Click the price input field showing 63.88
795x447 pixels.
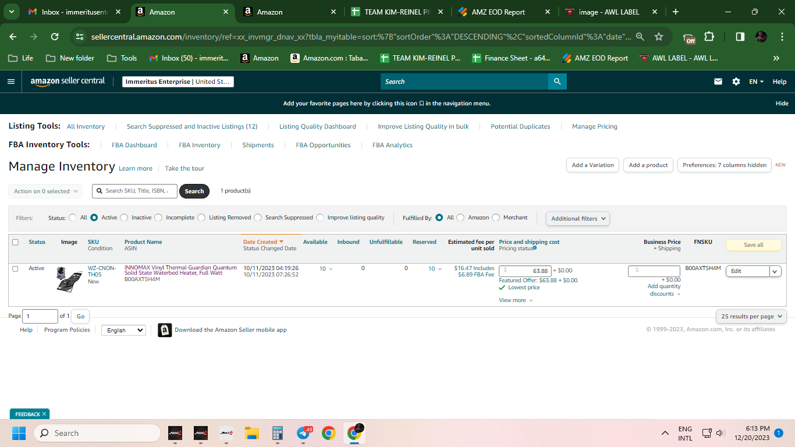click(x=525, y=271)
